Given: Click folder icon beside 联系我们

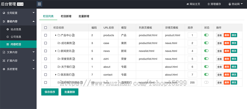Looking at the screenshot, I should click(59, 74).
